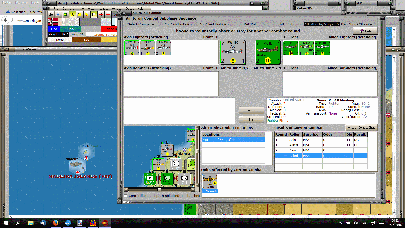Image resolution: width=405 pixels, height=228 pixels.
Task: Select the Mixed BRA fighter counter
Action: pyautogui.click(x=307, y=48)
